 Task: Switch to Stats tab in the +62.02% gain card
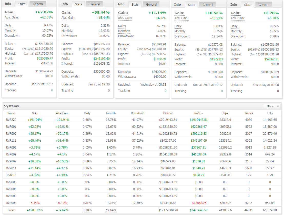22,4
